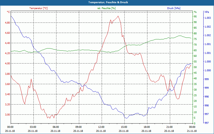This screenshot has height=134, width=214.
Task: Click the 75 humidity tick label
Action: pos(195,39)
